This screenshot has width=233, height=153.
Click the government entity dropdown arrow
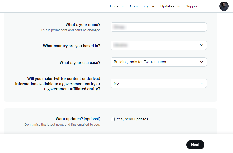click(201, 83)
